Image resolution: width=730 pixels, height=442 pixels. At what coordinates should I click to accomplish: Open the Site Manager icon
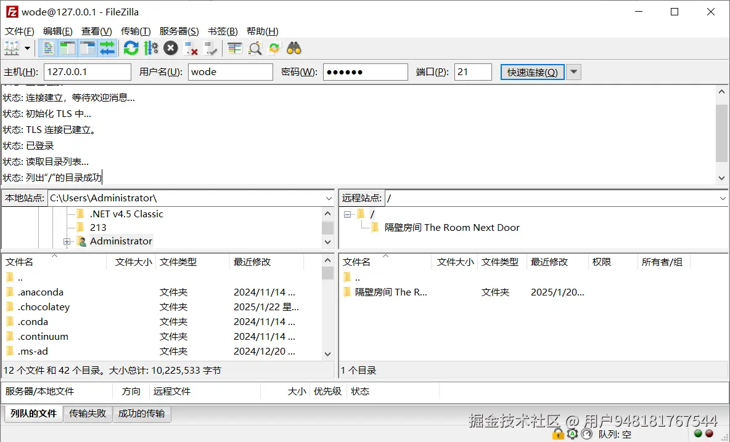(12, 48)
